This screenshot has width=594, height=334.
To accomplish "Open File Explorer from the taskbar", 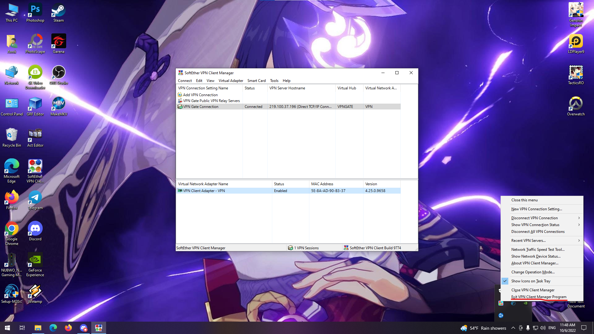I will (x=38, y=328).
